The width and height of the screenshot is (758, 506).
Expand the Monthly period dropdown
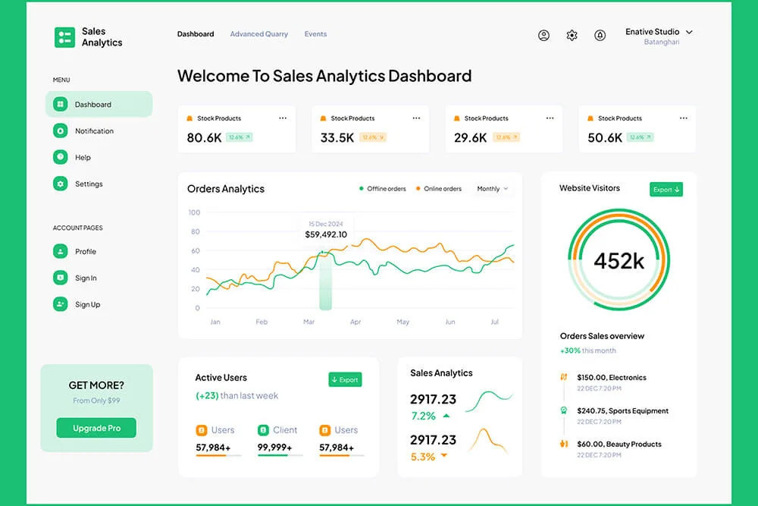click(493, 189)
